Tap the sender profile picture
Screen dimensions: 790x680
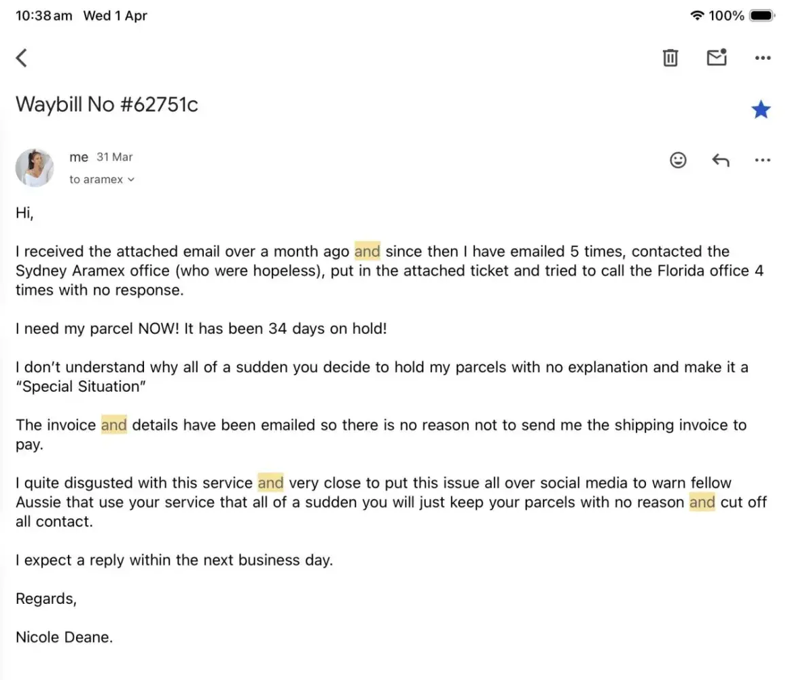click(35, 168)
